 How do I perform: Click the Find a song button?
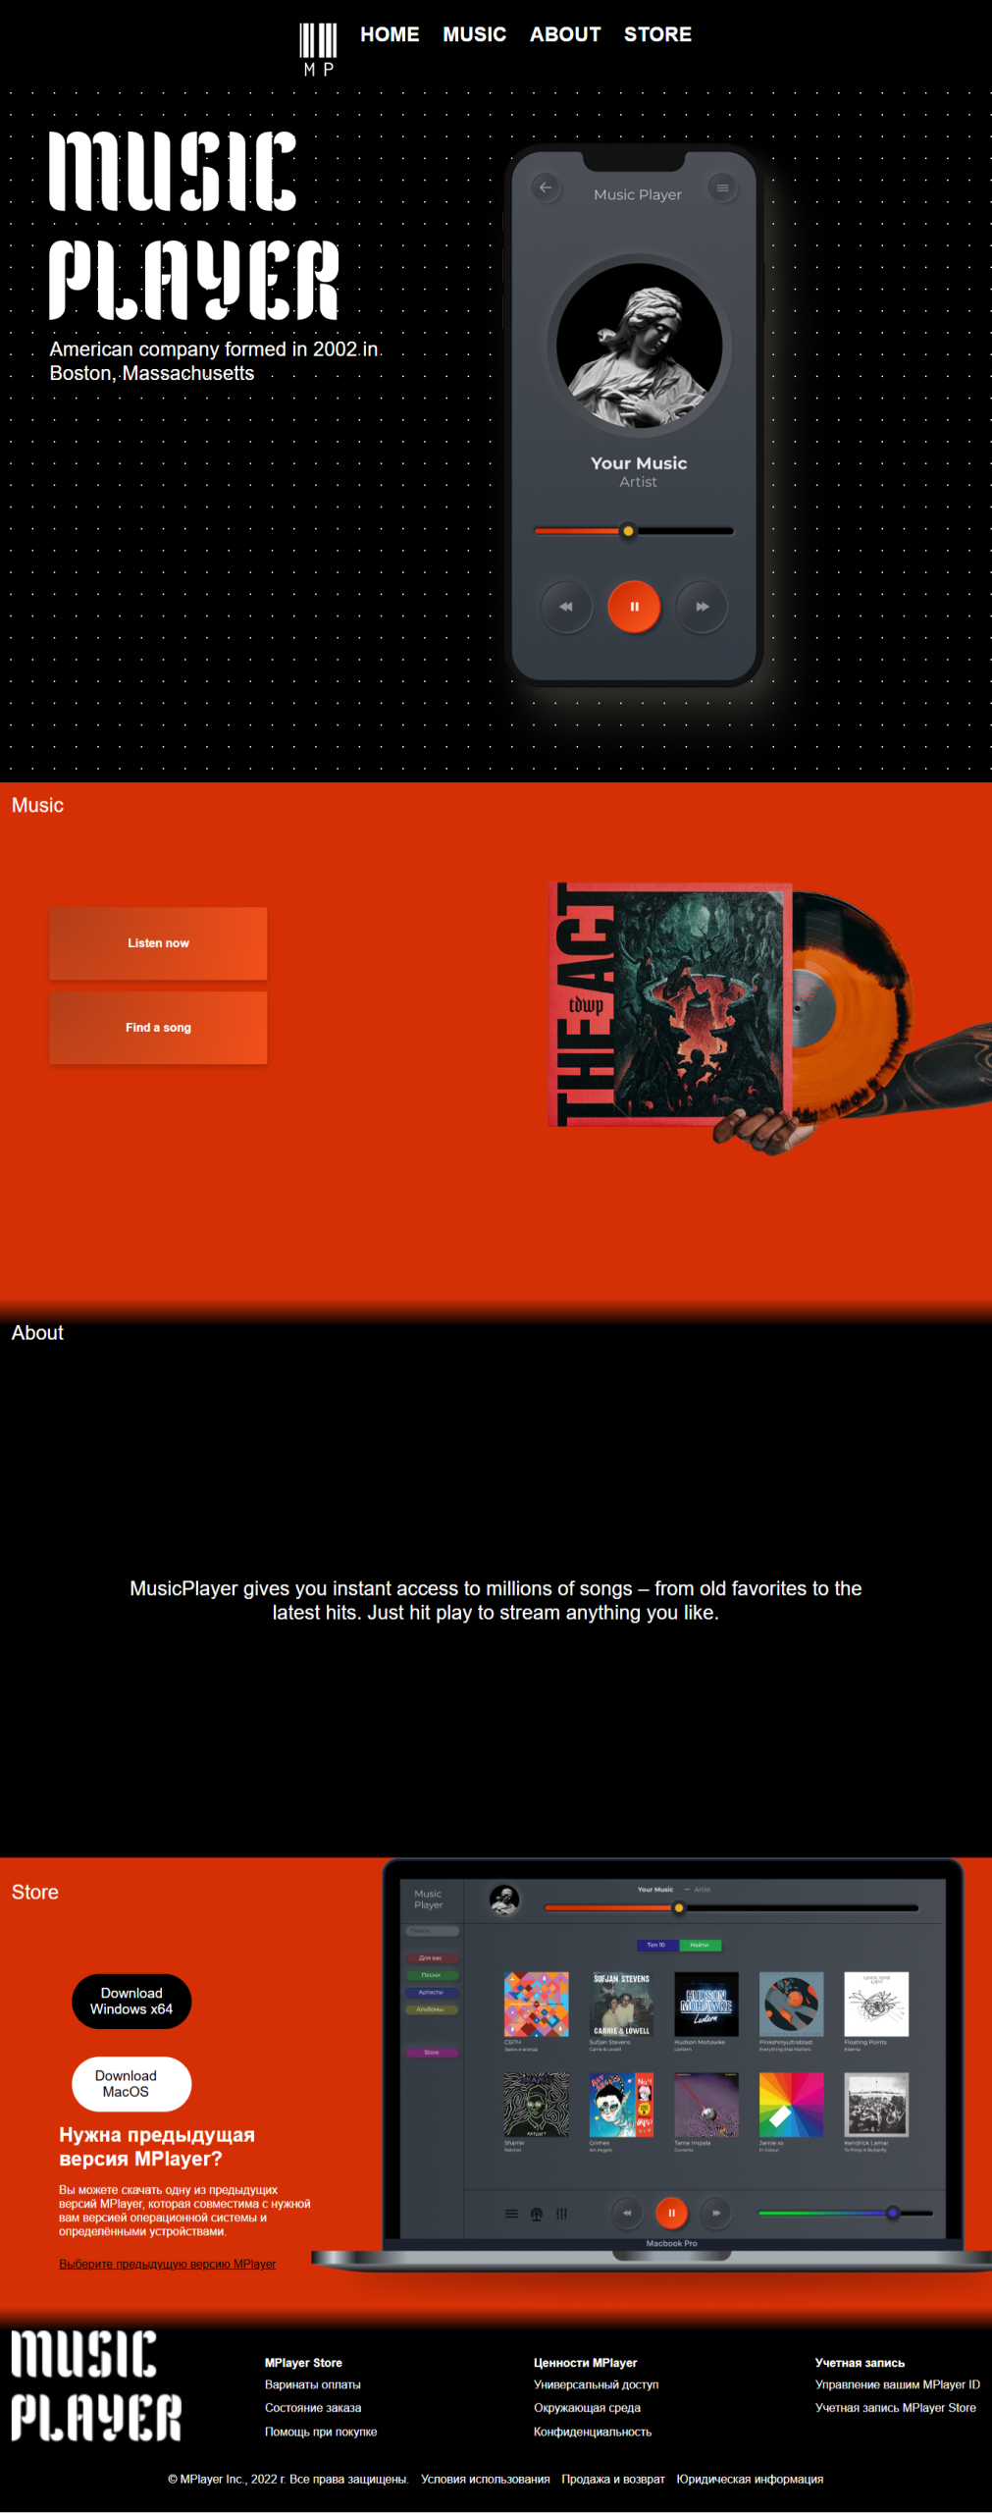tap(158, 1028)
